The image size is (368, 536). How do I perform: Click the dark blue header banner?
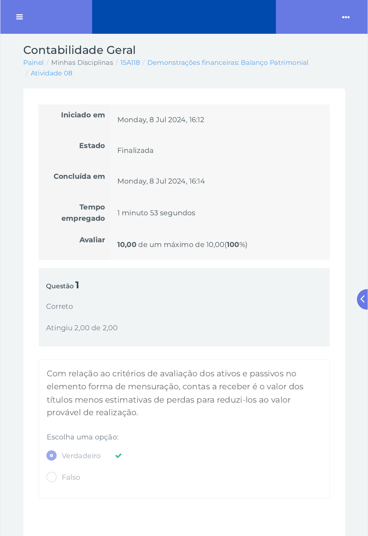pos(184,17)
